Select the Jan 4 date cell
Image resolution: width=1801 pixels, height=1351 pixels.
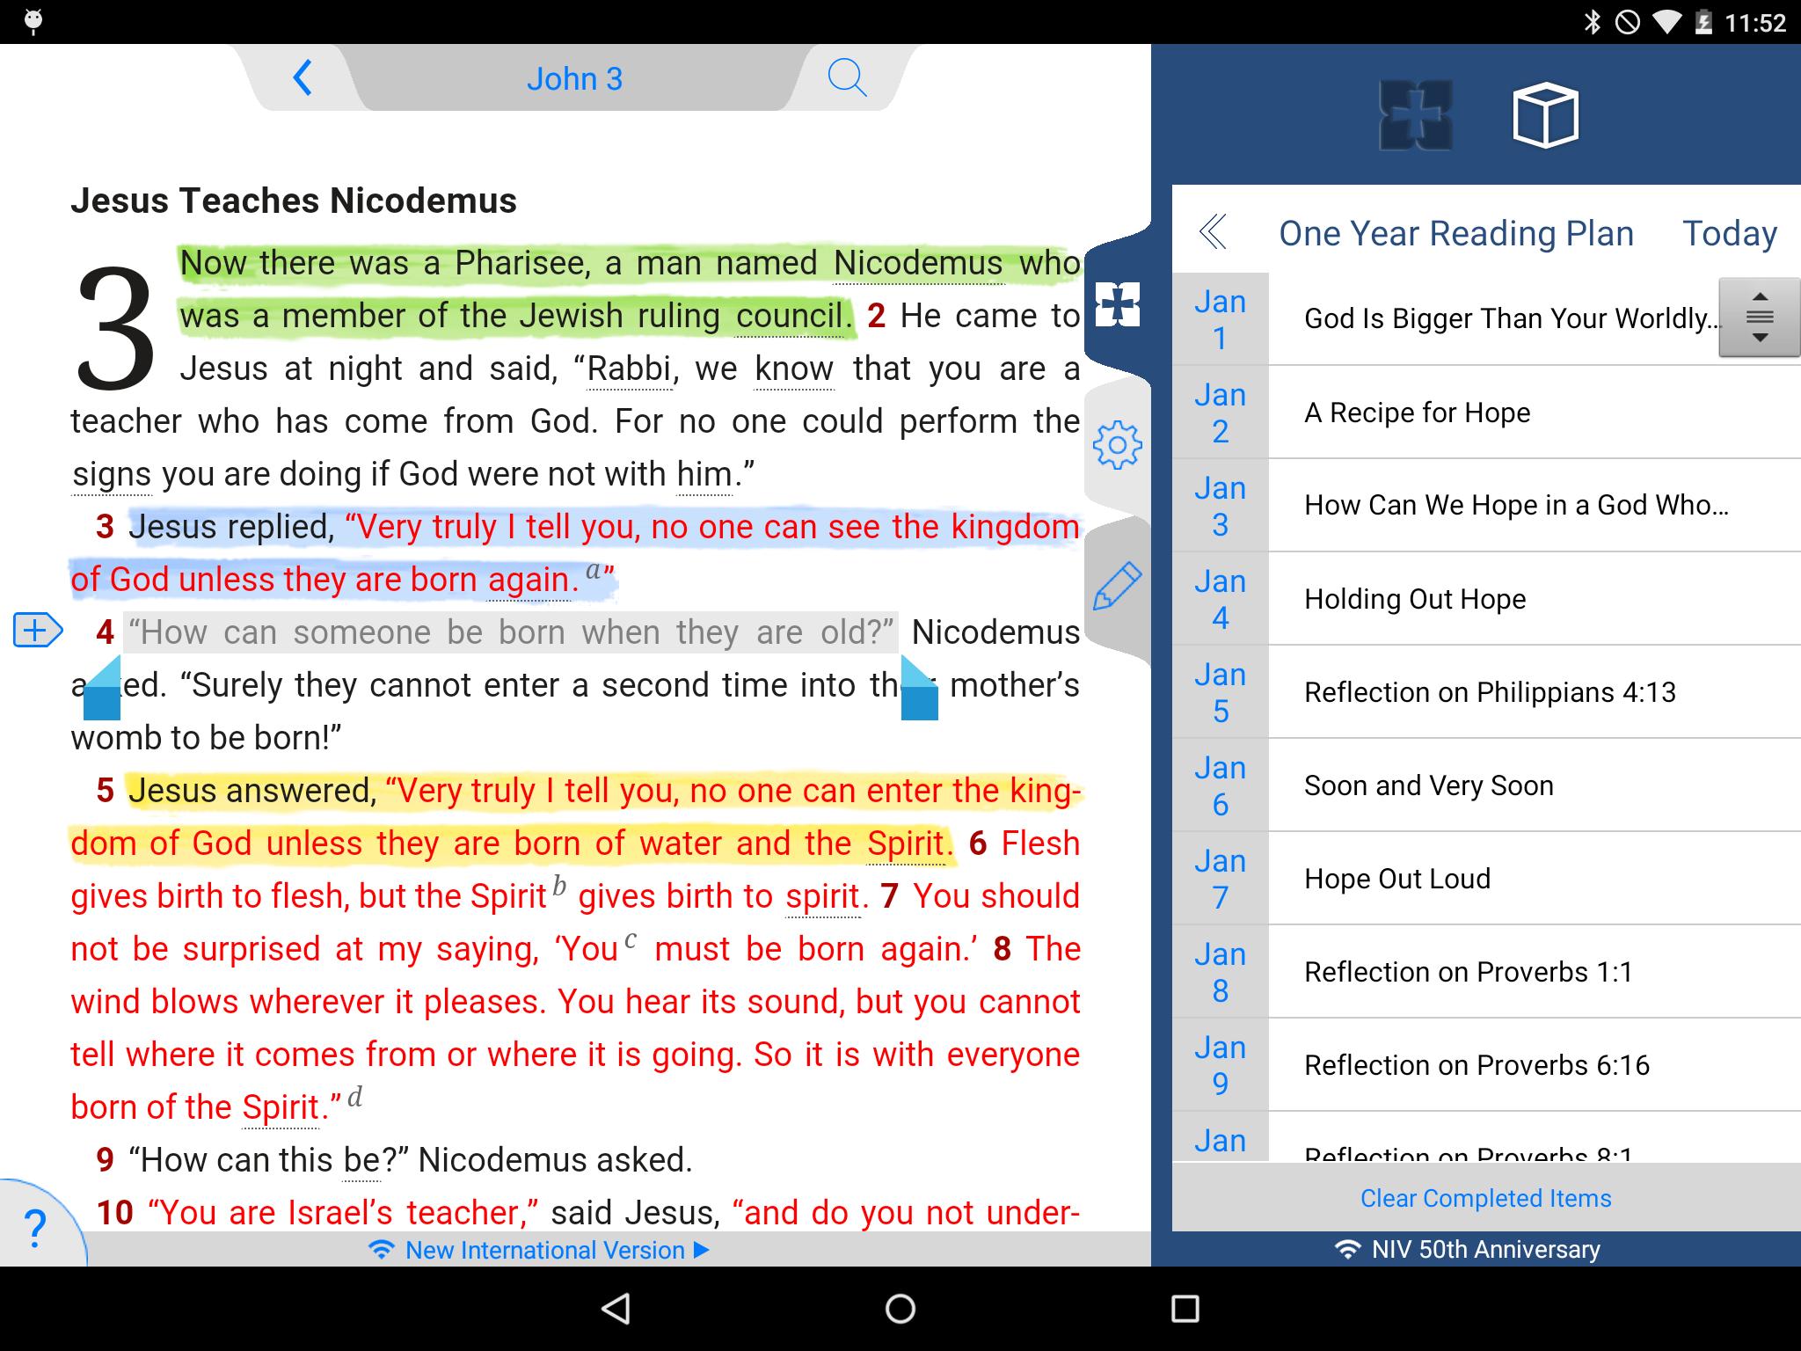pyautogui.click(x=1221, y=599)
